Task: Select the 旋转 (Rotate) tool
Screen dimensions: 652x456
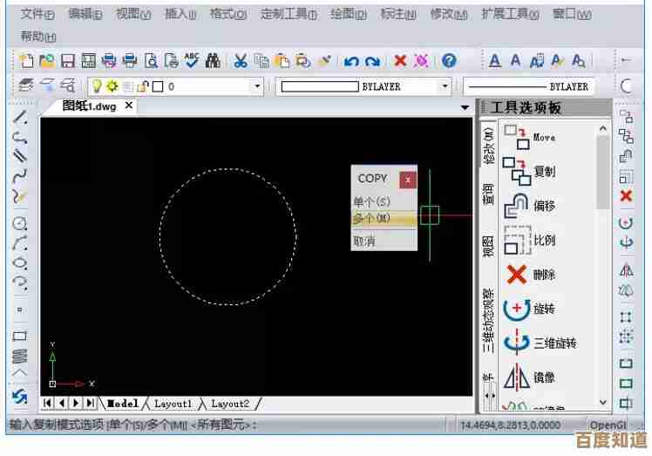Action: click(517, 309)
